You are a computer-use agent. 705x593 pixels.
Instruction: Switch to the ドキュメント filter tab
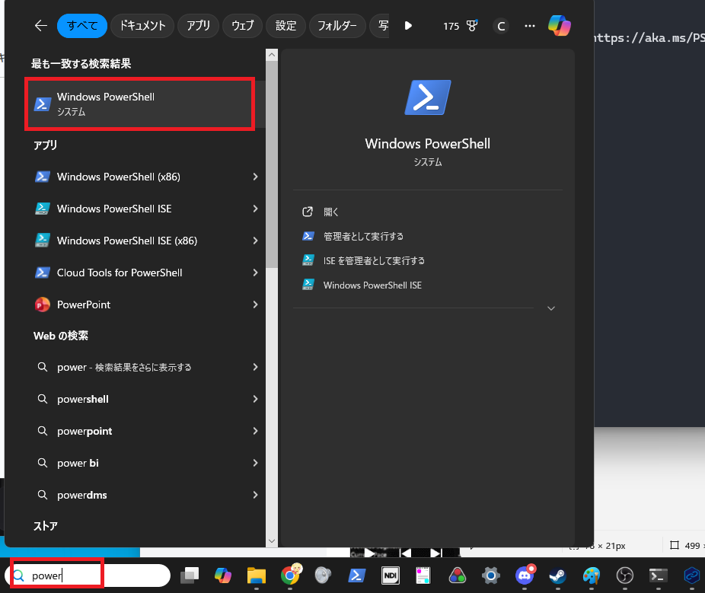(x=142, y=26)
